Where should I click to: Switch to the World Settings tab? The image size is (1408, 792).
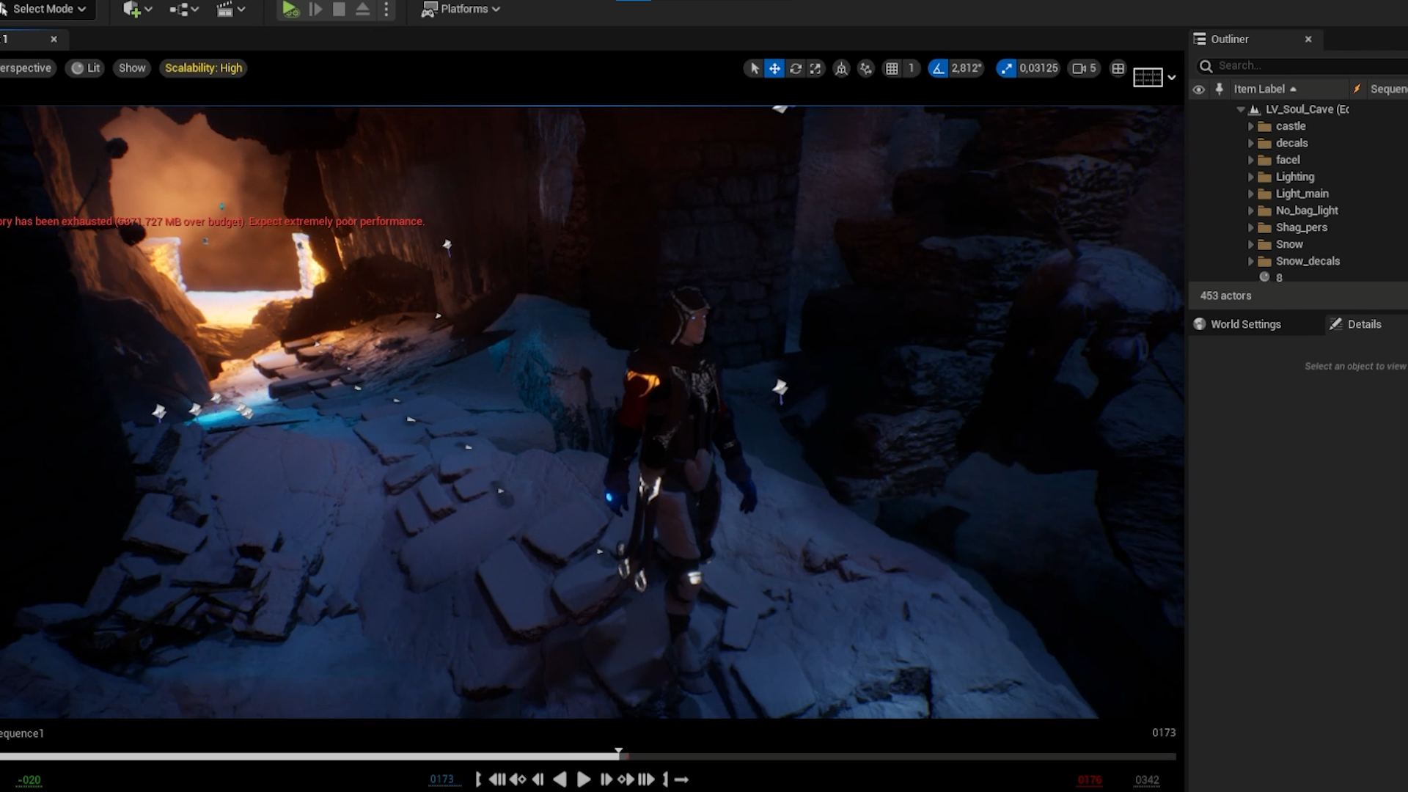click(1244, 324)
